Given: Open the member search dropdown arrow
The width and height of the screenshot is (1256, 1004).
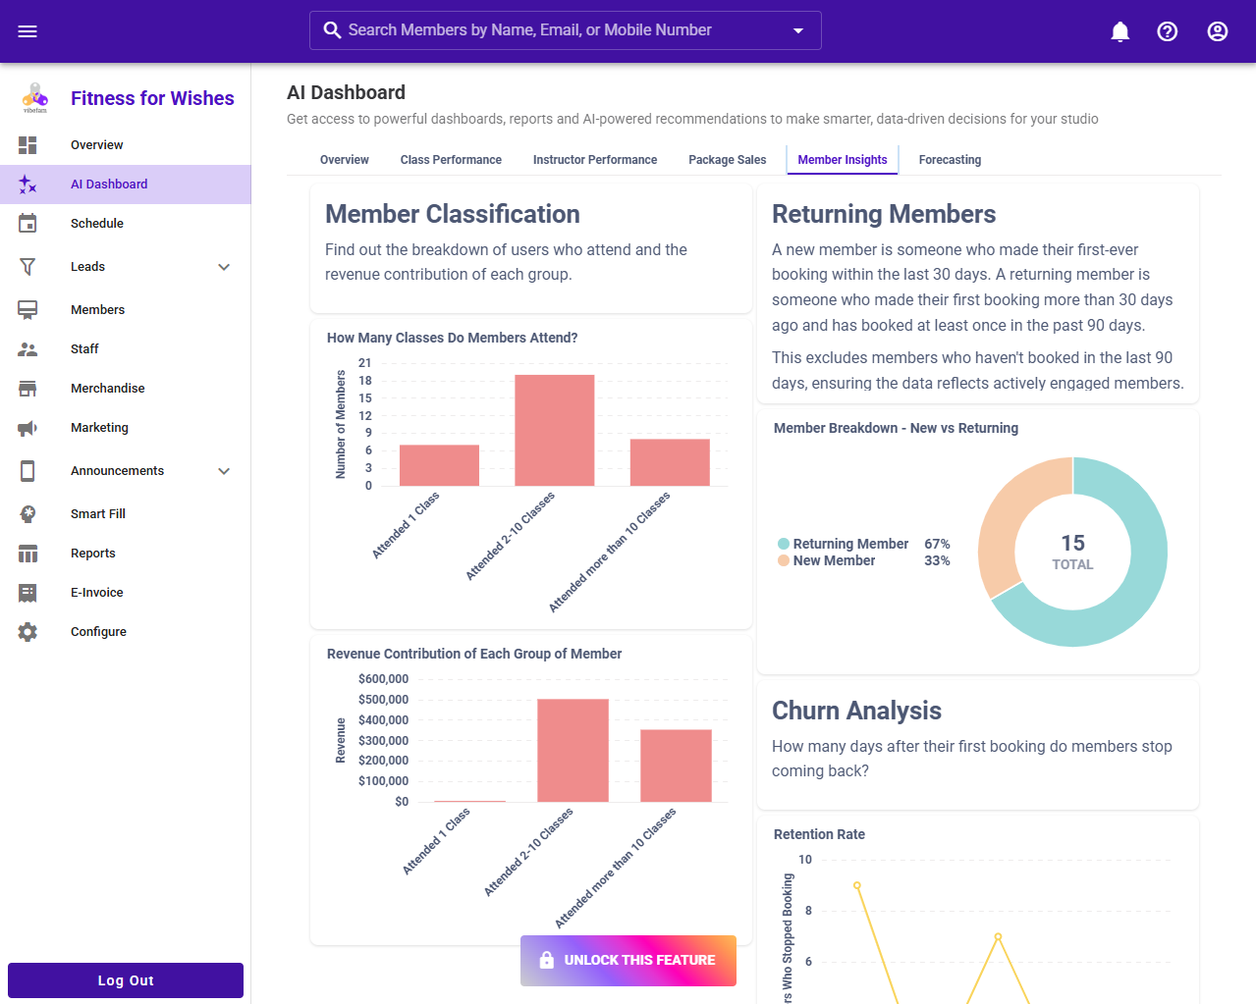Looking at the screenshot, I should click(x=798, y=30).
